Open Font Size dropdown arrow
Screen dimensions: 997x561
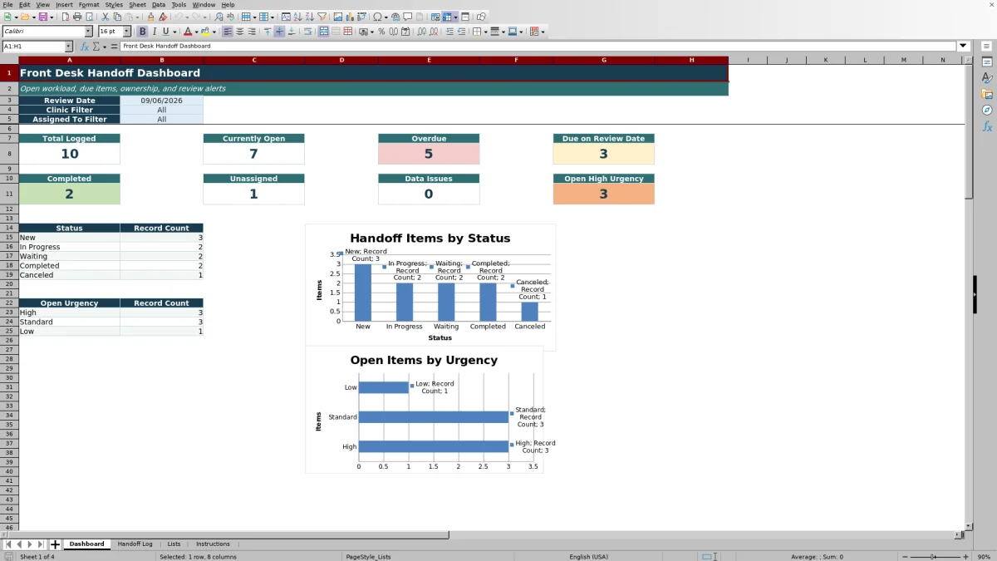click(x=127, y=32)
